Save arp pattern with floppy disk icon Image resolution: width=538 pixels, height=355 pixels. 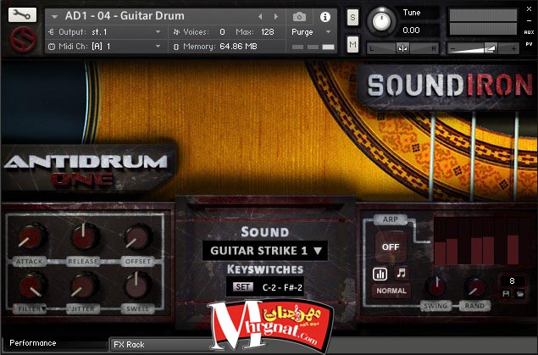point(506,294)
